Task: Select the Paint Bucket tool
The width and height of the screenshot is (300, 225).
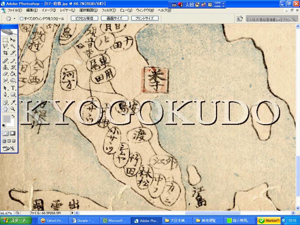Action: point(13,74)
